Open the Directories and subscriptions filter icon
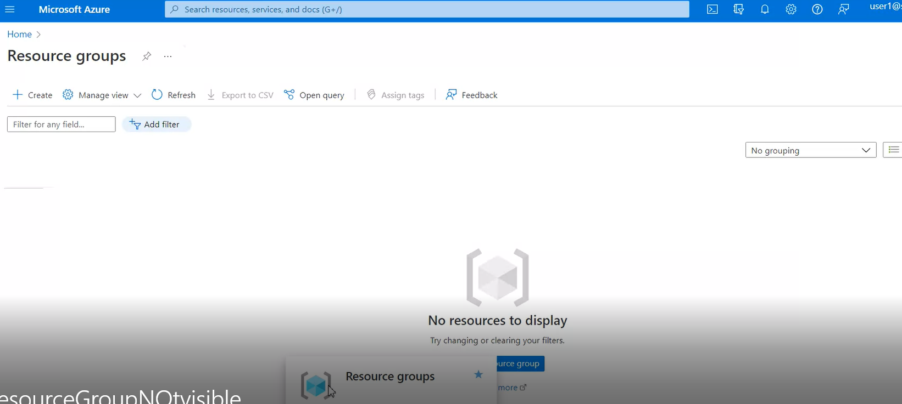 click(739, 9)
